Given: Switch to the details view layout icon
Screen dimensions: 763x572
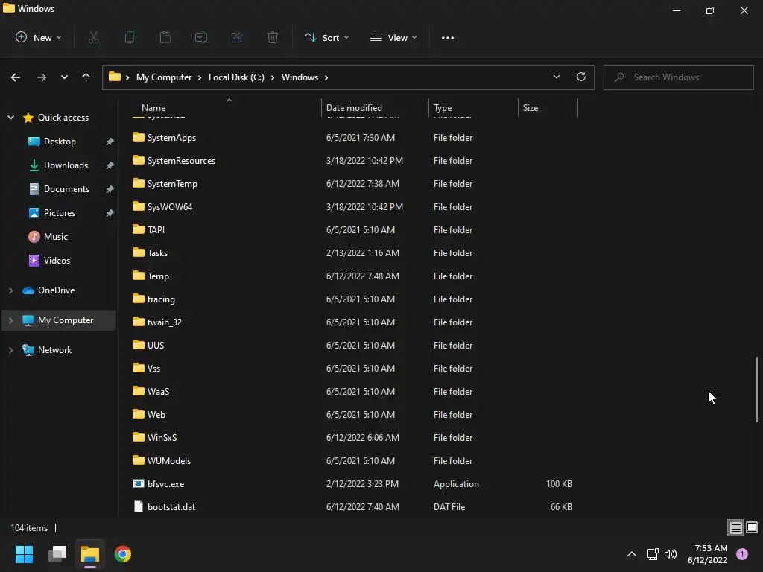Looking at the screenshot, I should [735, 528].
